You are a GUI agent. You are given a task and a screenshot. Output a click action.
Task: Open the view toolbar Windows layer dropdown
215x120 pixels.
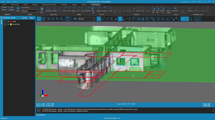[86, 19]
